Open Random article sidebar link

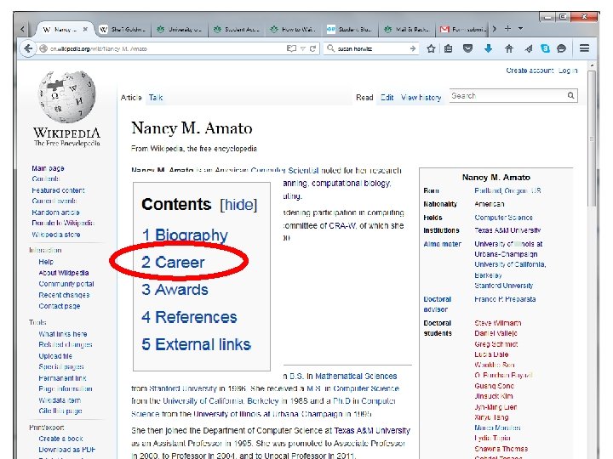[x=55, y=212]
